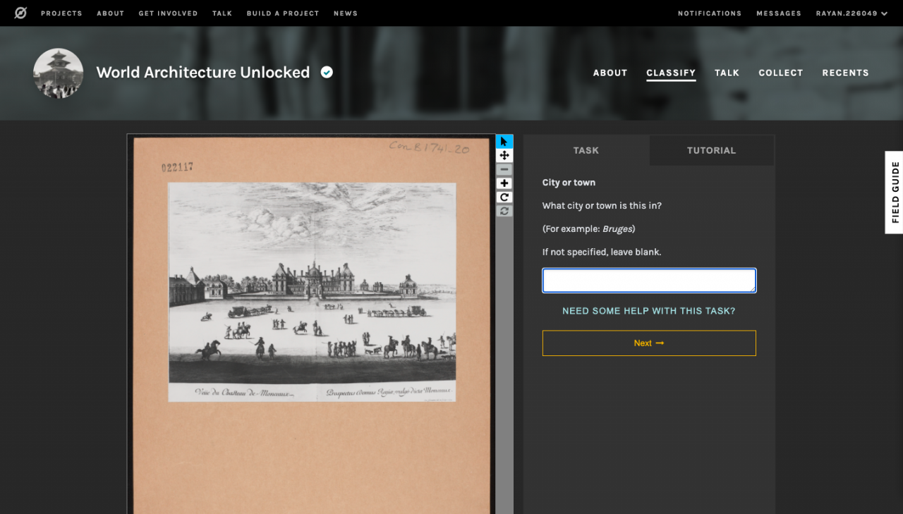
Task: Reset the subject image view
Action: point(504,211)
